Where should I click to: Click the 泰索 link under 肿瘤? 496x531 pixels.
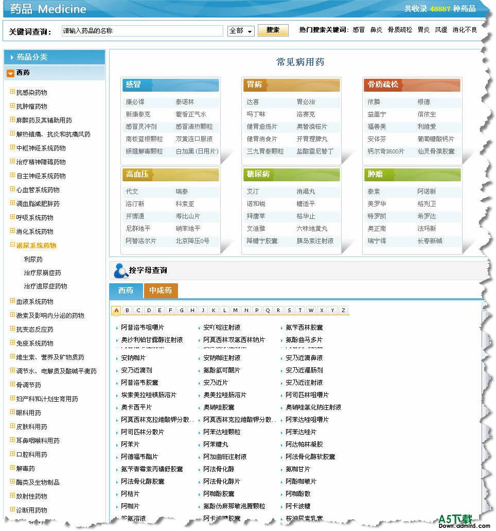374,191
